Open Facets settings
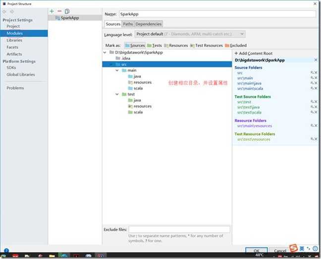The width and height of the screenshot is (321, 259). (x=12, y=47)
